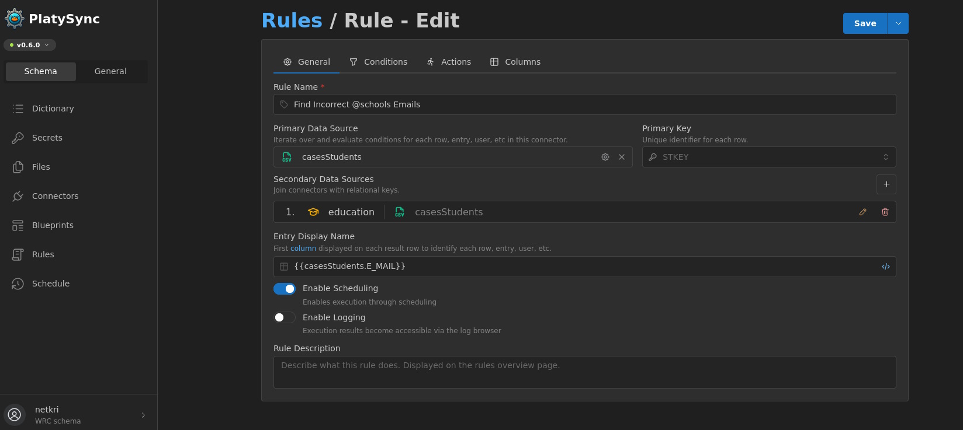Click the Rule Description text area

click(x=584, y=372)
